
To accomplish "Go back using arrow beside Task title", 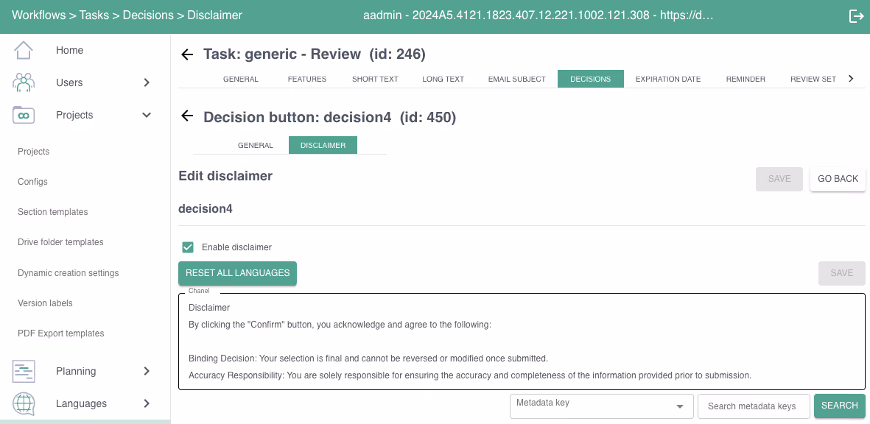I will click(x=187, y=54).
